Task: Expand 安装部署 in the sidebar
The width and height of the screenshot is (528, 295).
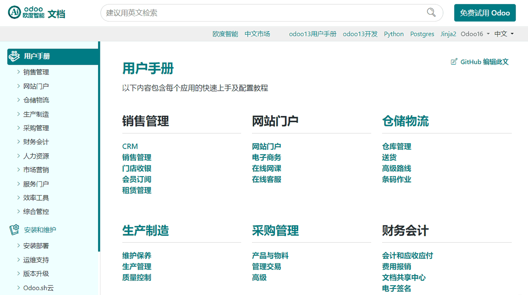Action: click(18, 246)
